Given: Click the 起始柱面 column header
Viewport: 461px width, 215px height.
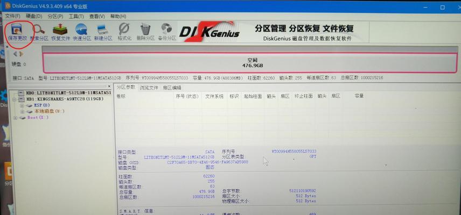Looking at the screenshot, I should (x=253, y=96).
